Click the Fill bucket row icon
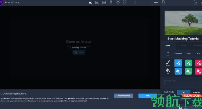202x109 pixels. click(168, 71)
